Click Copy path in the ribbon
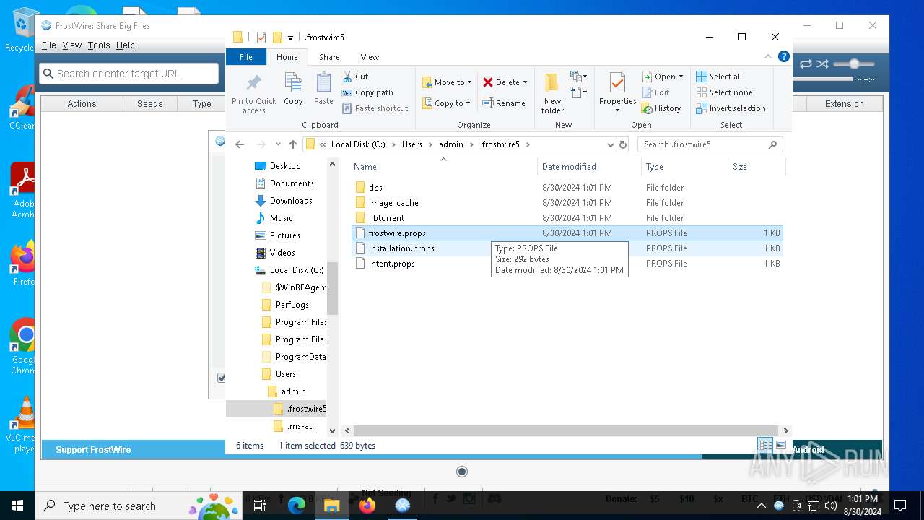The width and height of the screenshot is (924, 520). (367, 92)
